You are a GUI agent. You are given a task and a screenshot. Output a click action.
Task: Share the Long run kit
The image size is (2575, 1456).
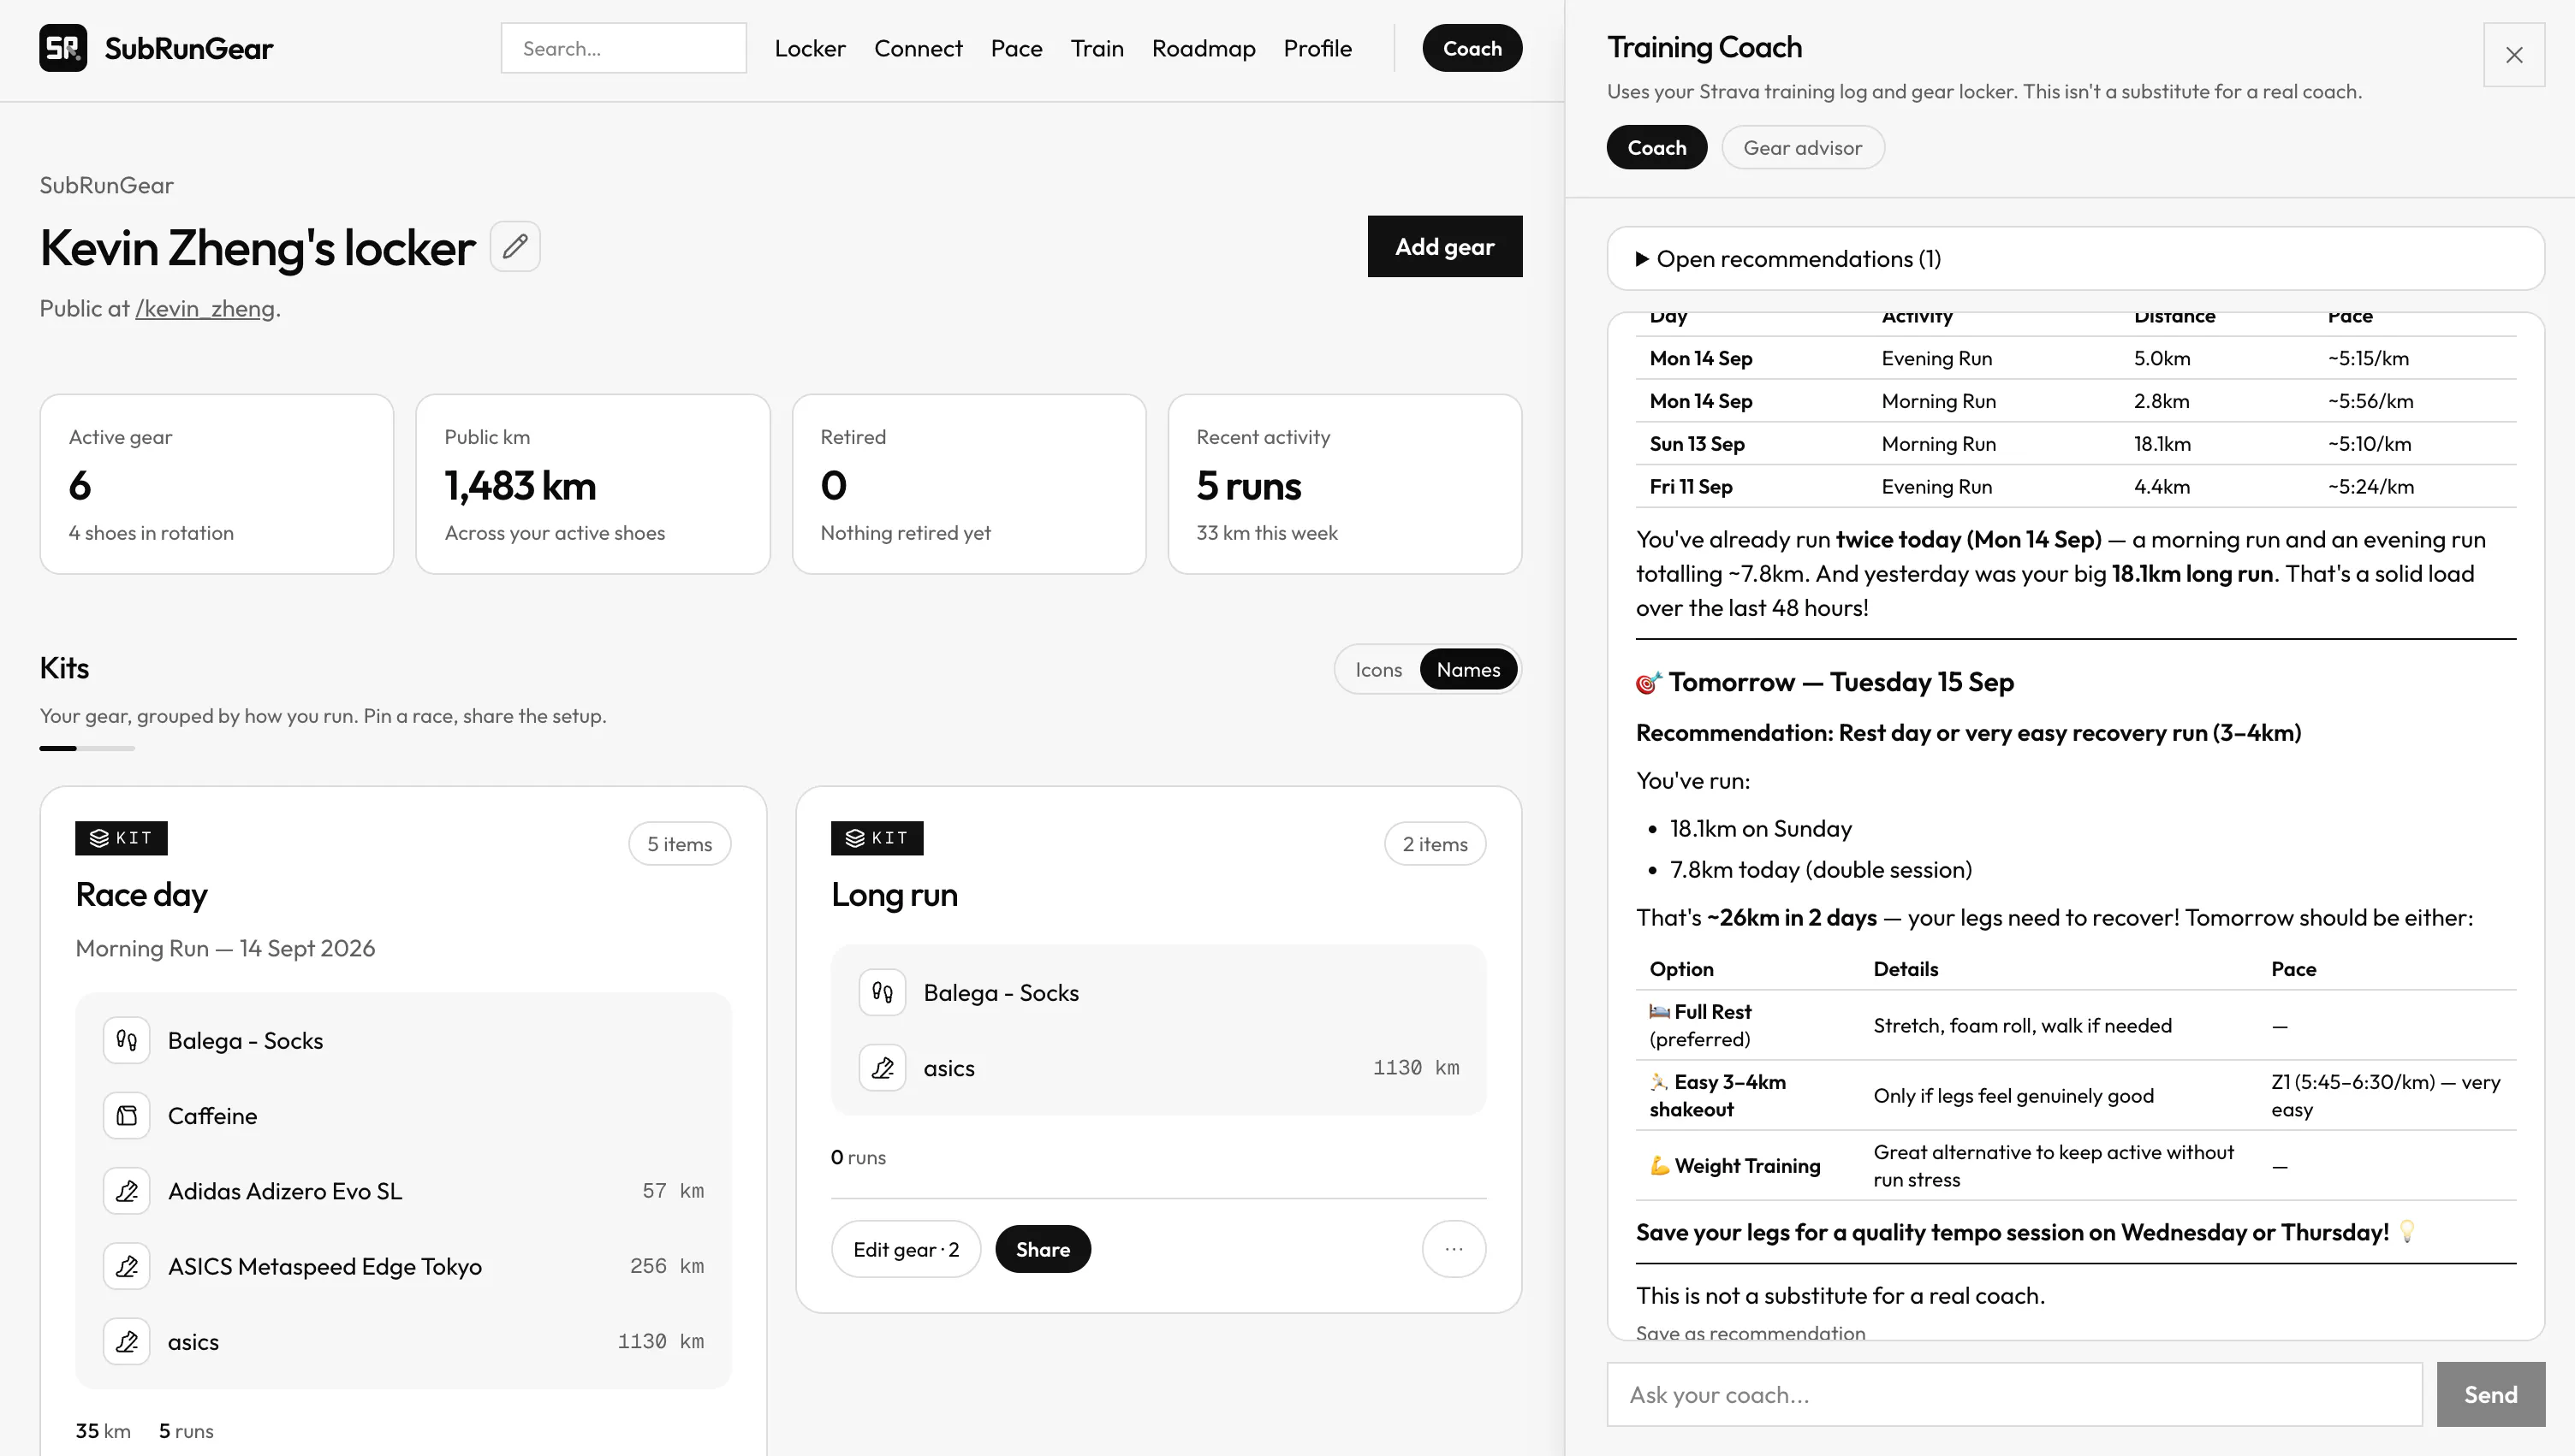pyautogui.click(x=1043, y=1249)
